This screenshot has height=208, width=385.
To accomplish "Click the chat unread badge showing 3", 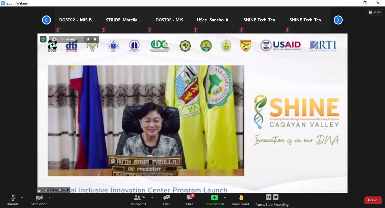I will point(192,195).
